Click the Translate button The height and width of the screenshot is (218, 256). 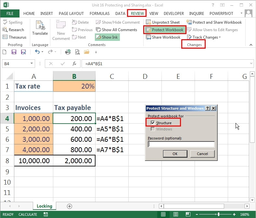(40, 28)
